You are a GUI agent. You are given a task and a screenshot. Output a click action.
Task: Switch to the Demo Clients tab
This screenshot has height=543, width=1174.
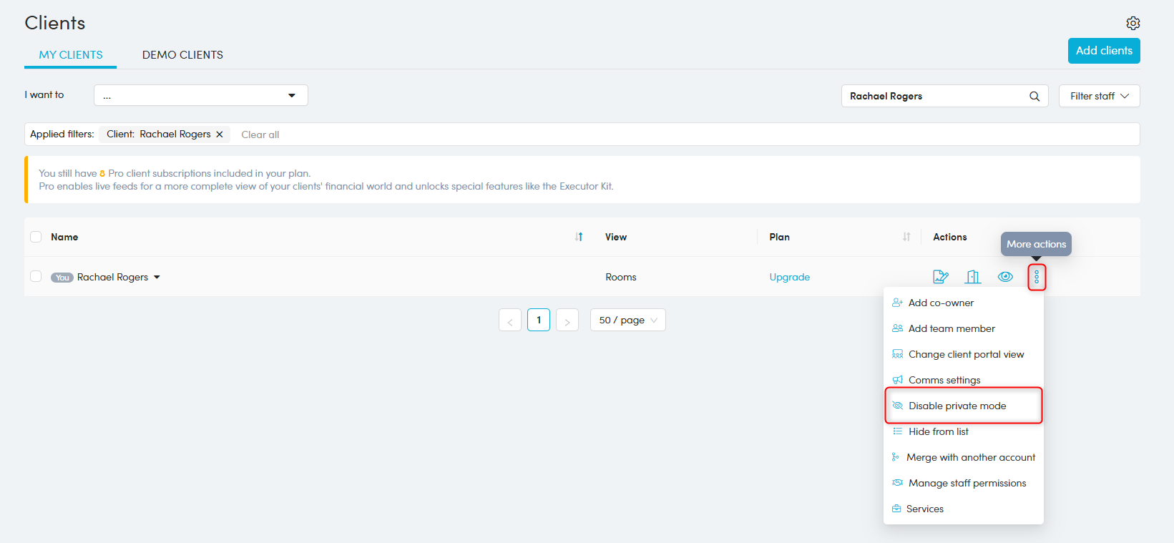click(182, 55)
